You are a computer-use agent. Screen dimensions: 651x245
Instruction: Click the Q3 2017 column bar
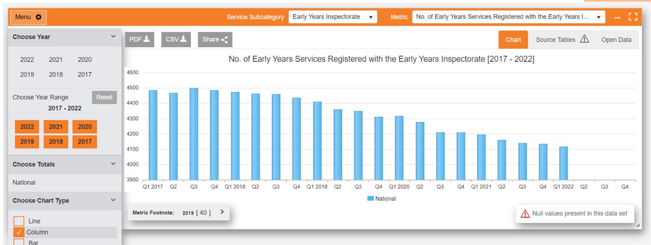[x=194, y=134]
